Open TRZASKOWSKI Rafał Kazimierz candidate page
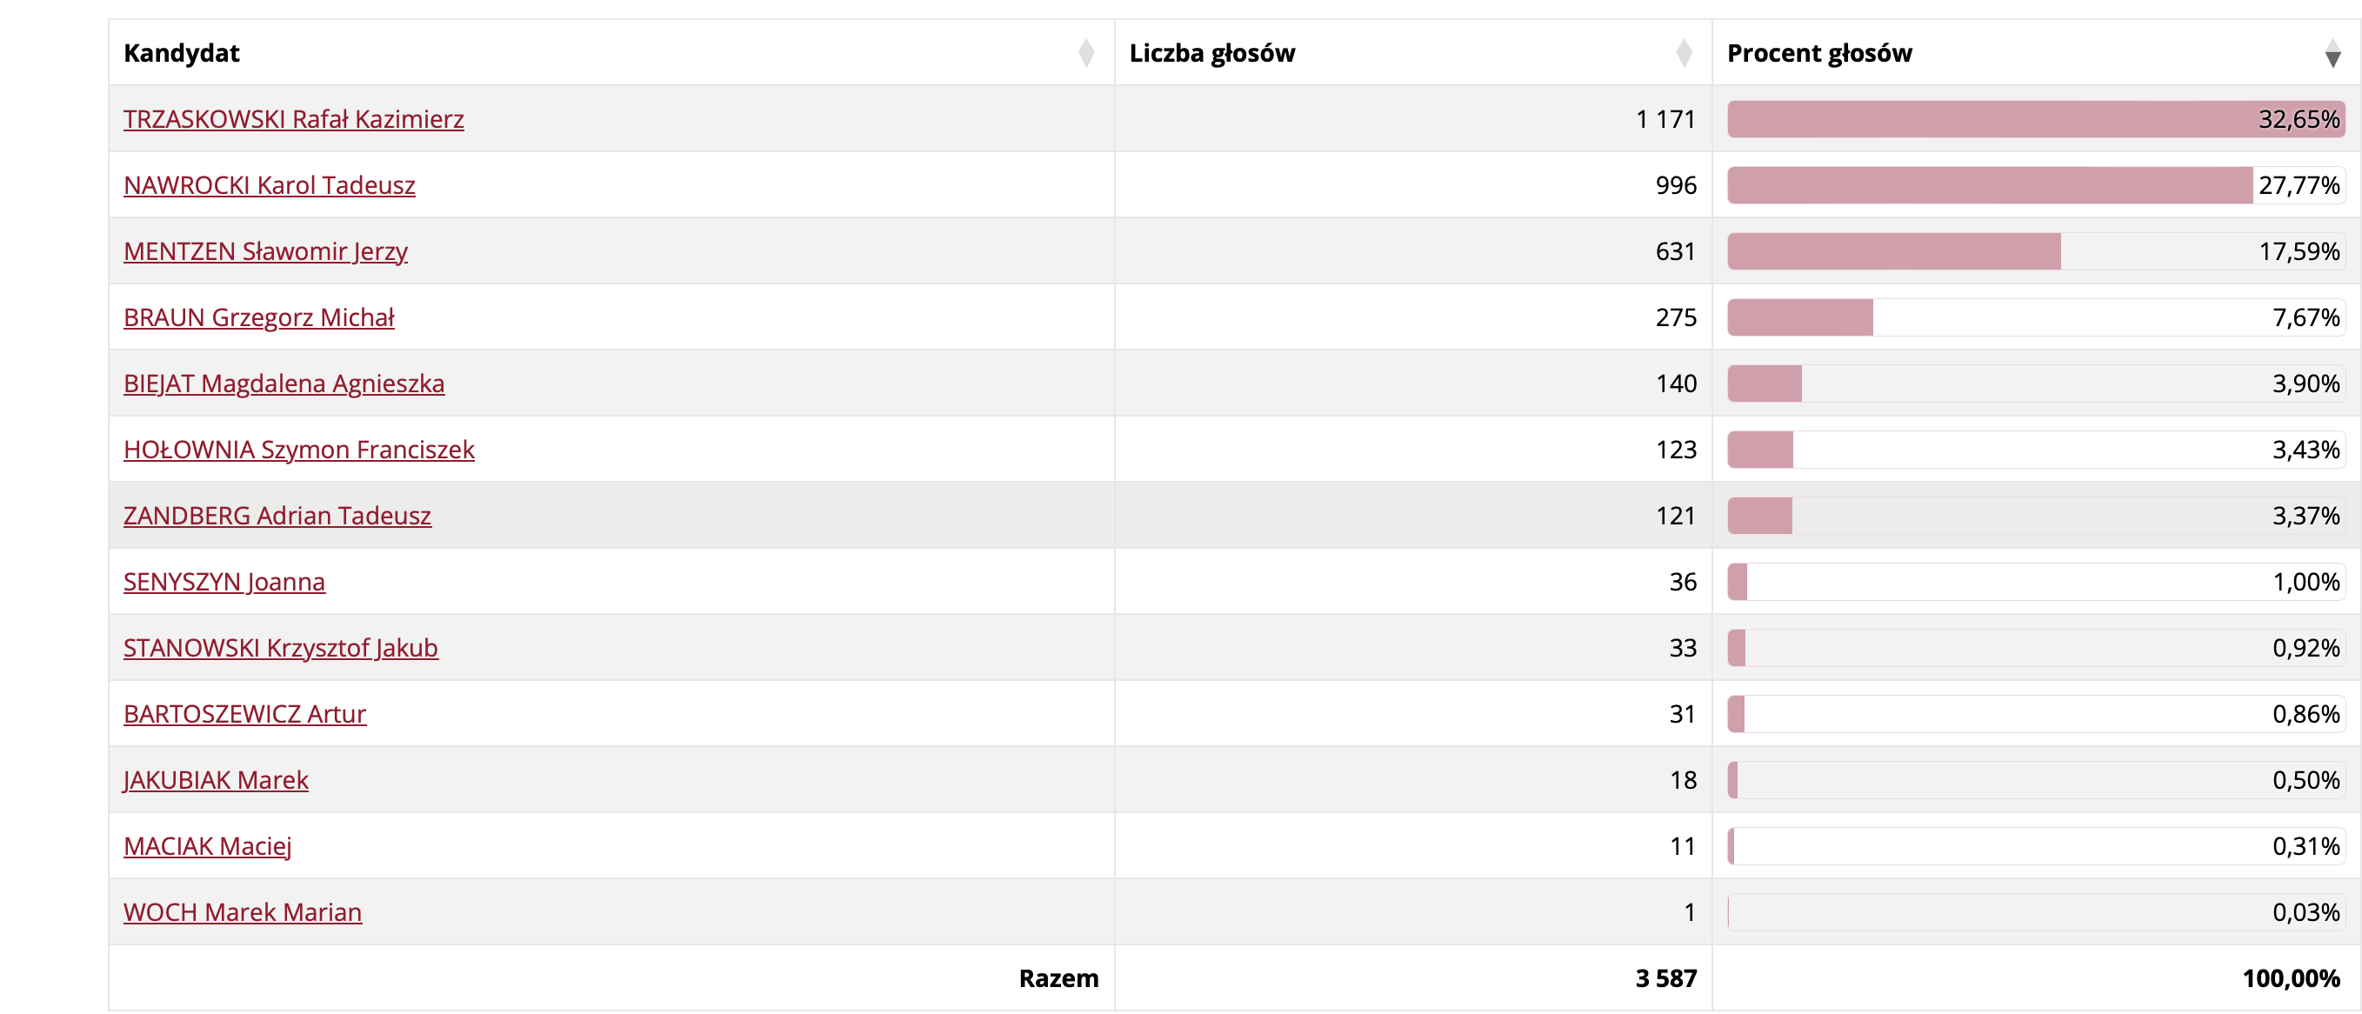 (293, 119)
